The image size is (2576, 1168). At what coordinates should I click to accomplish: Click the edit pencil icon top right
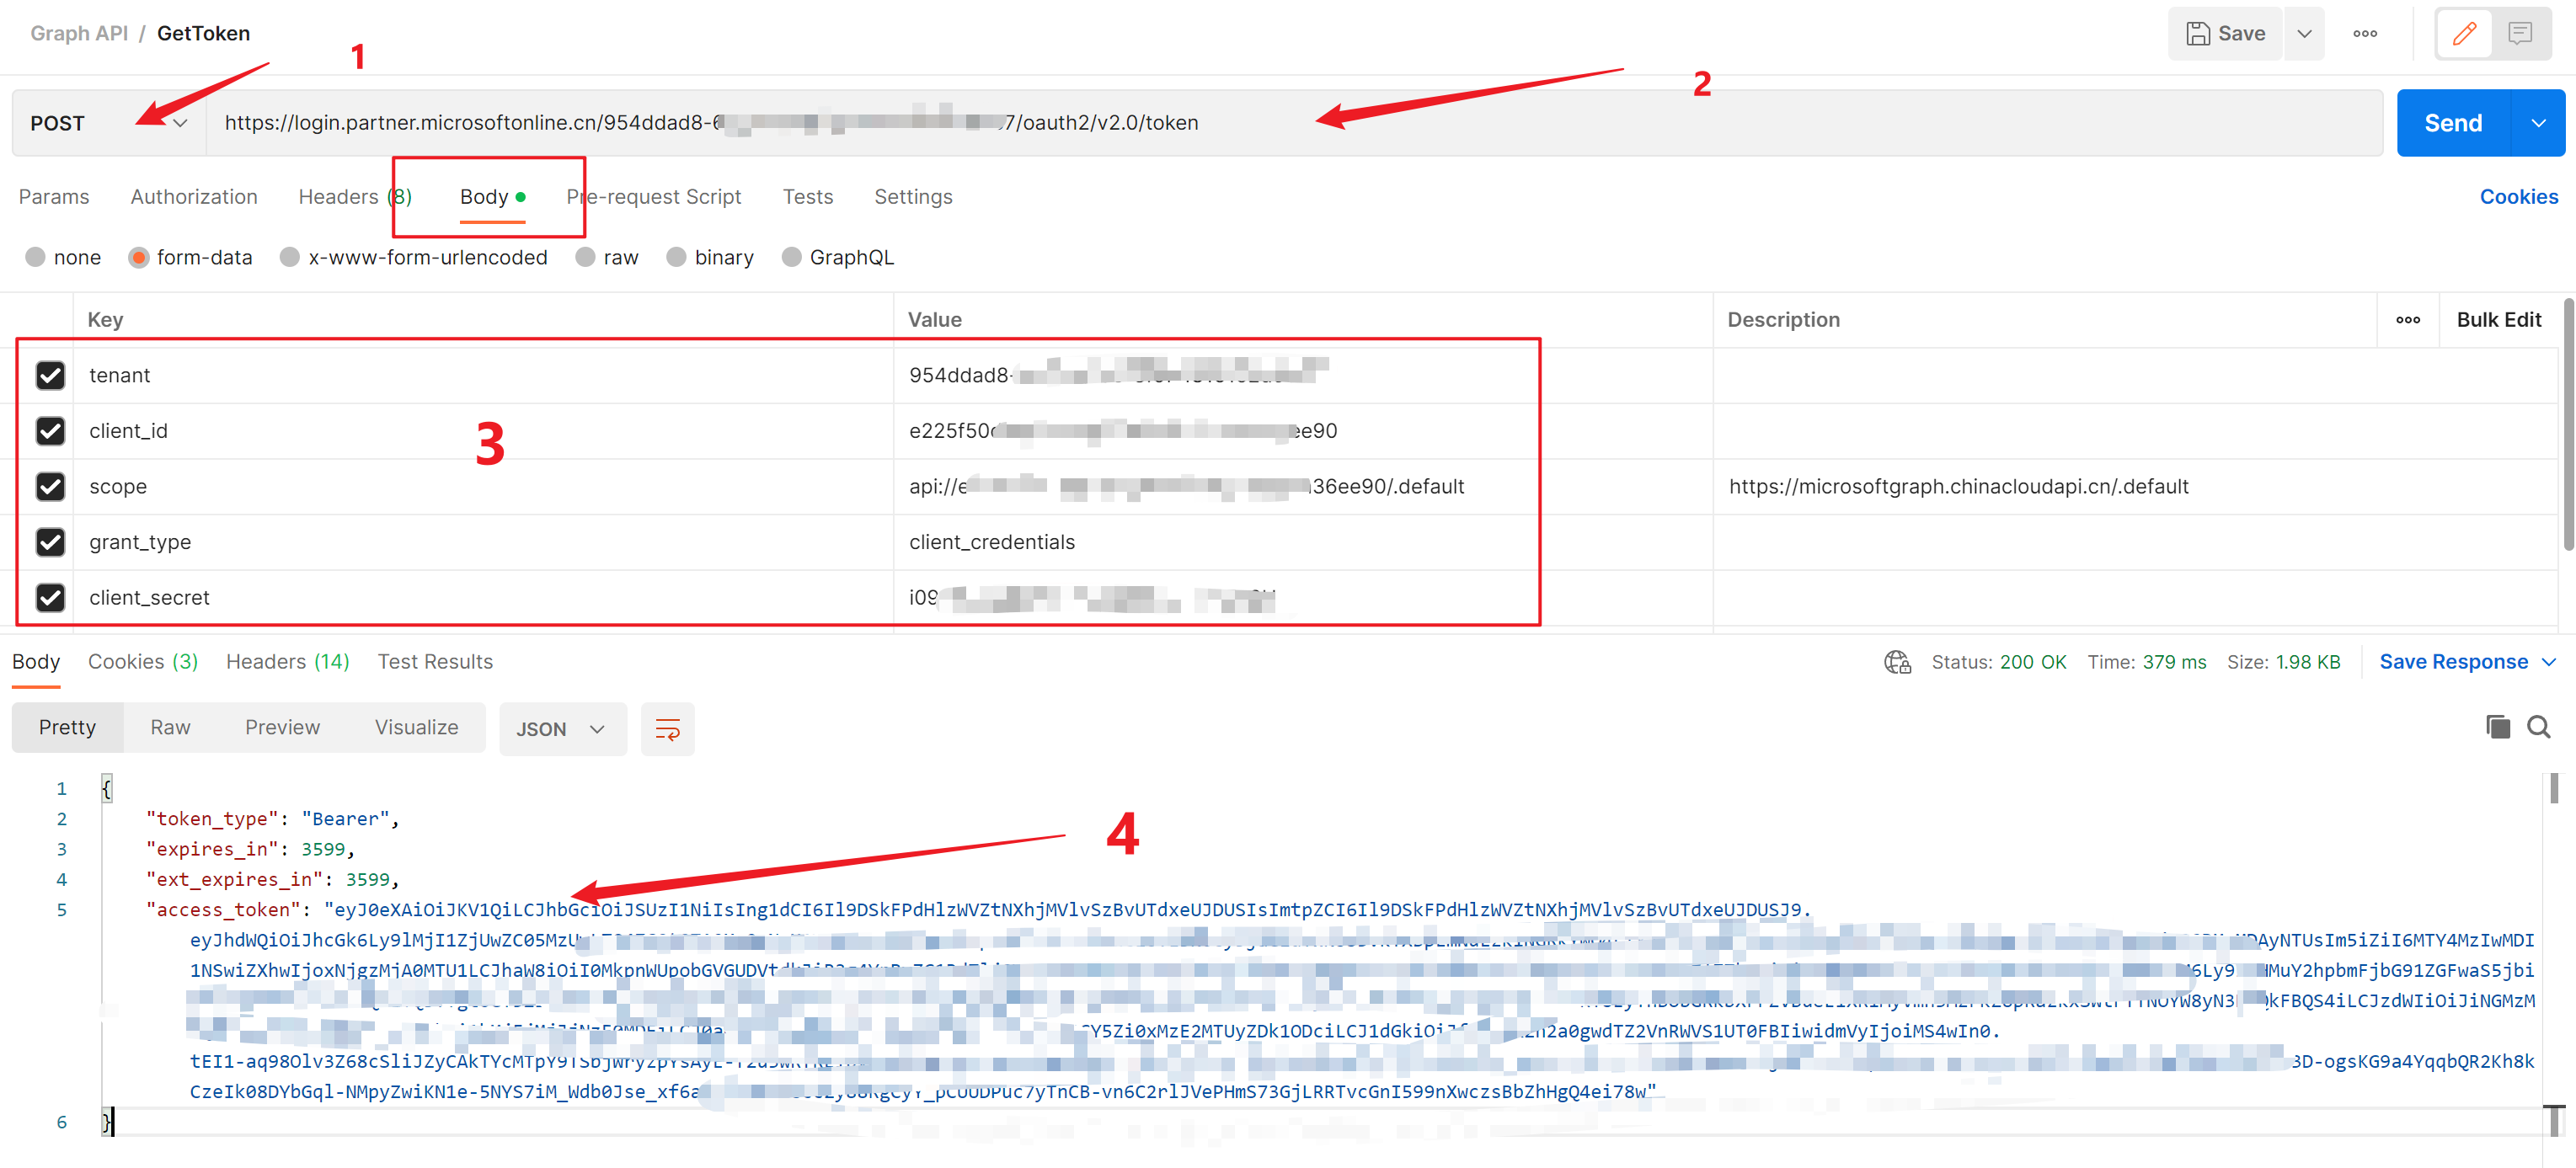point(2464,33)
